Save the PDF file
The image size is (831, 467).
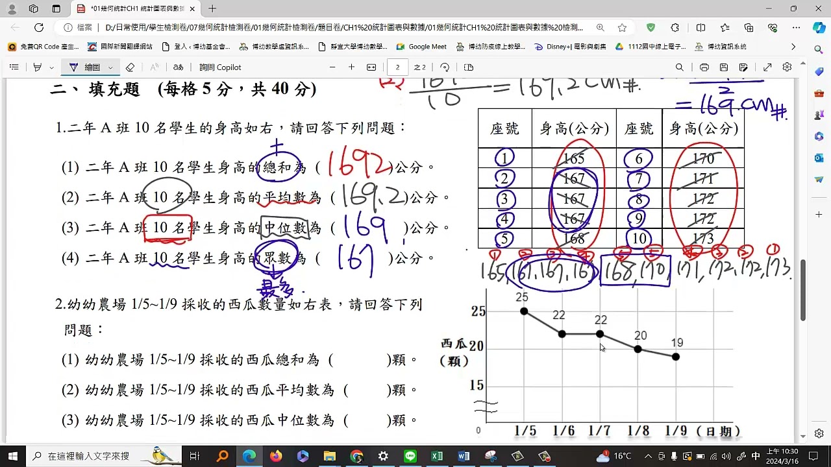[724, 67]
